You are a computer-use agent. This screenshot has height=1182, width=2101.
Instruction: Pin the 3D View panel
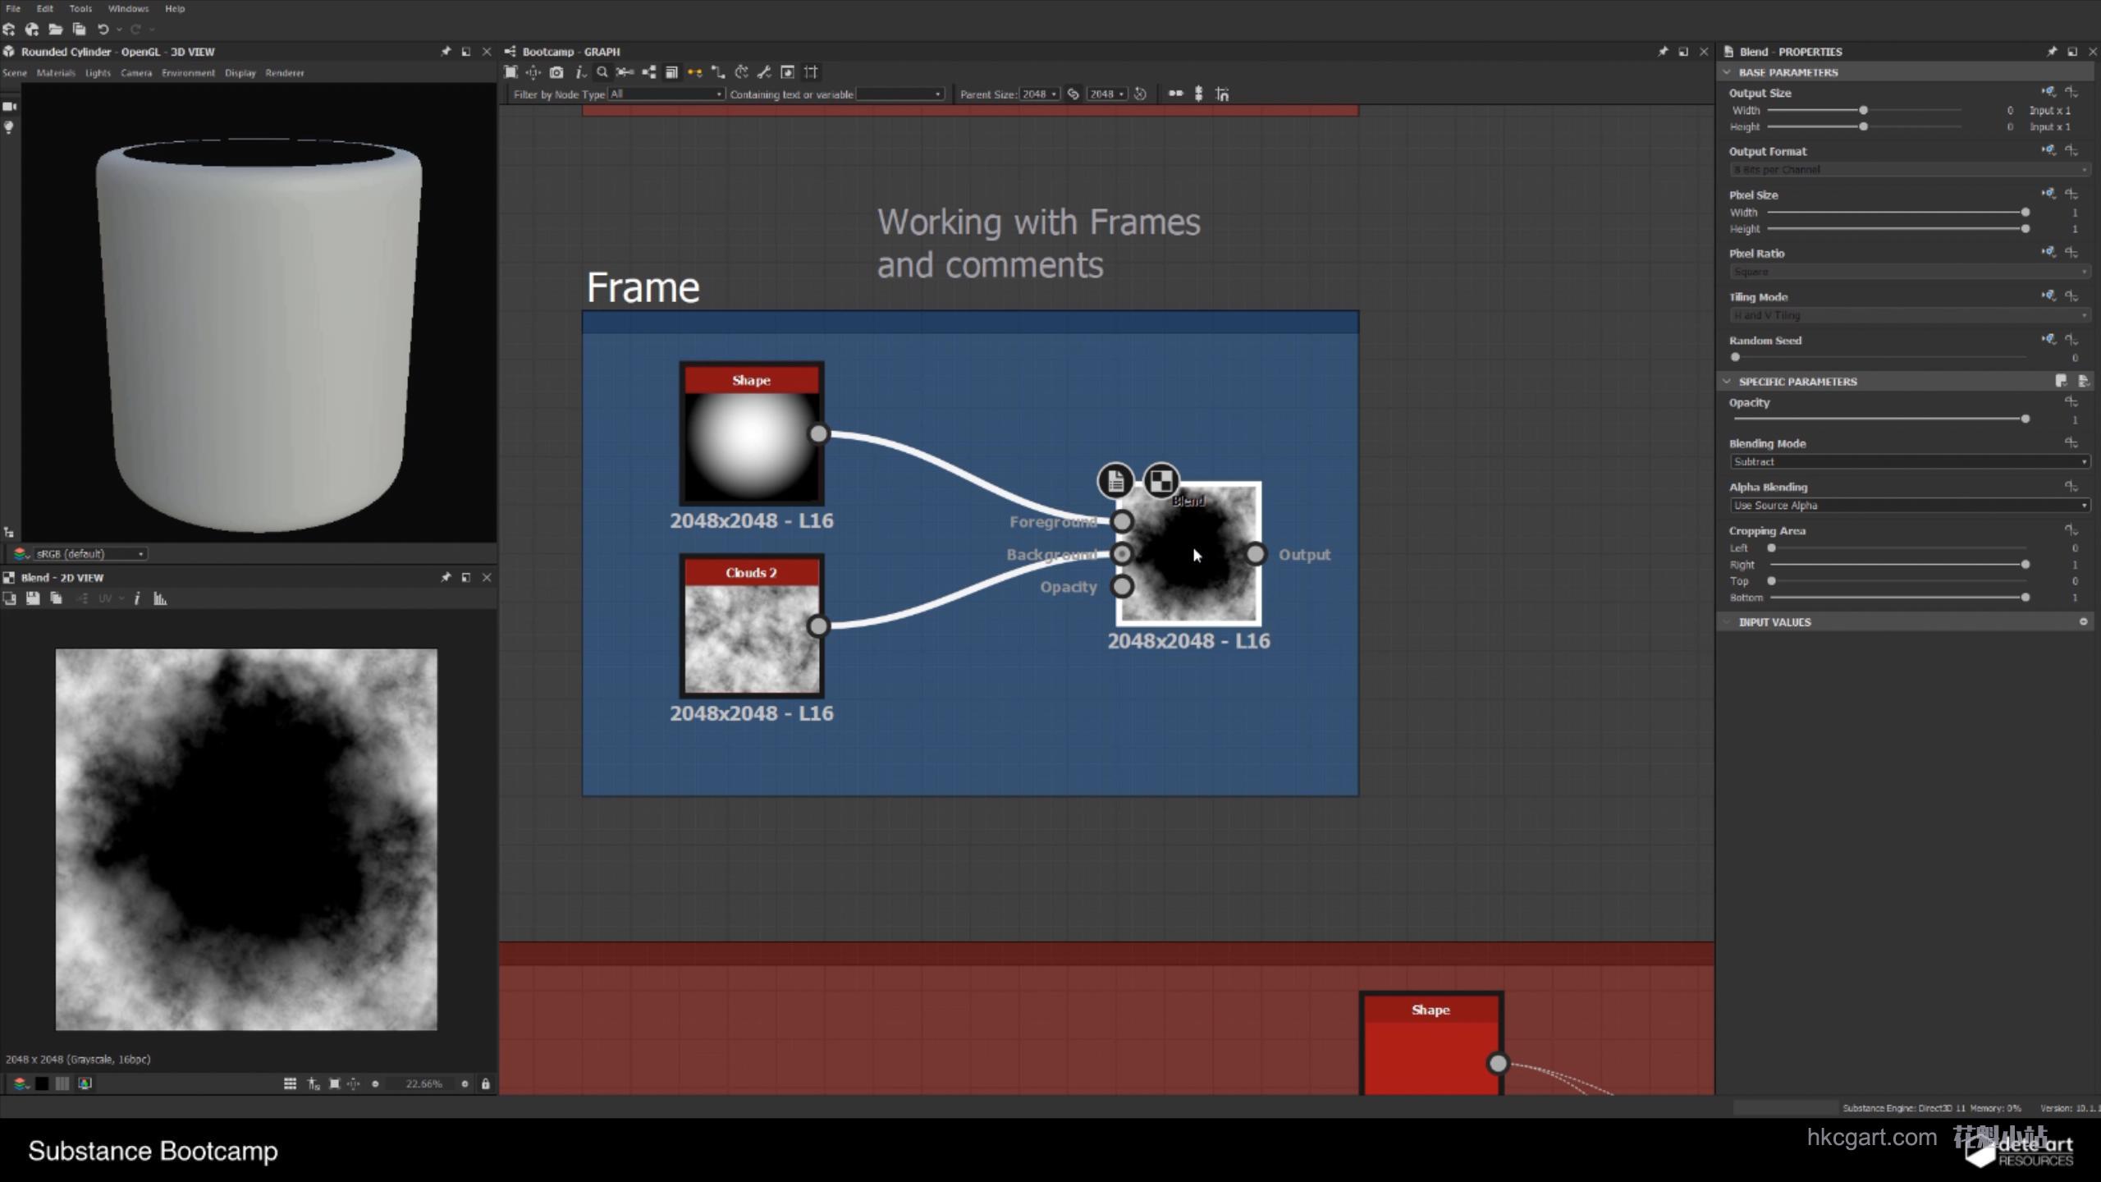coord(446,52)
